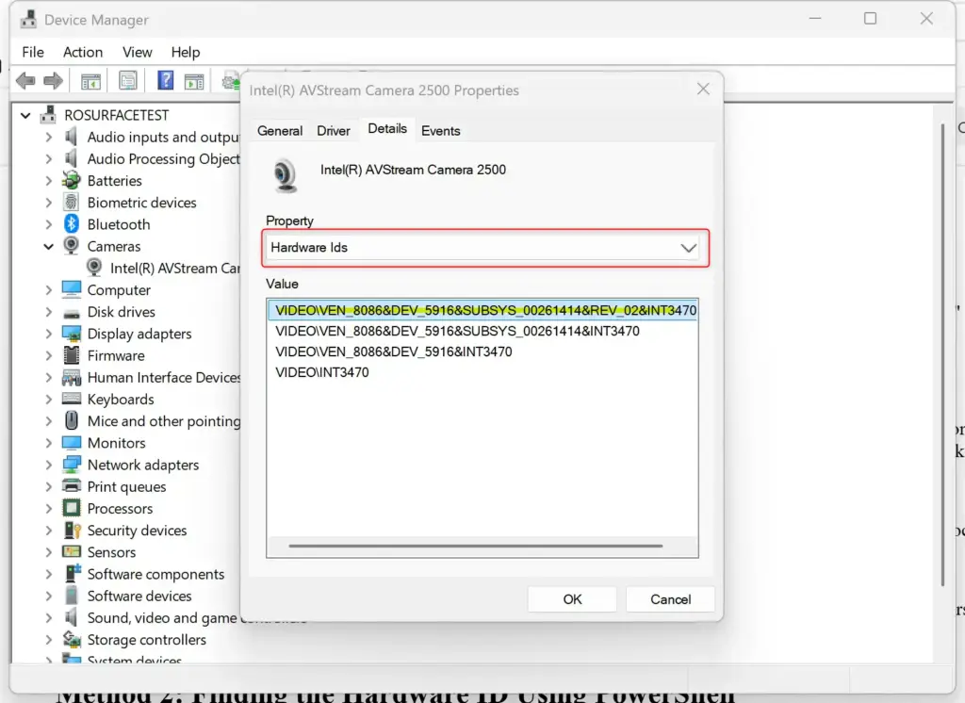Screen dimensions: 965x703
Task: Click the Audio inputs and outputs speaker icon
Action: click(x=72, y=137)
